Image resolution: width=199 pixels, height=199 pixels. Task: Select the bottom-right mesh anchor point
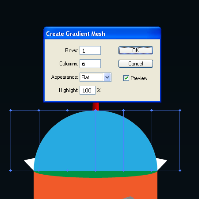(180, 171)
